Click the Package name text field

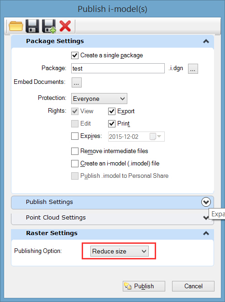118,68
